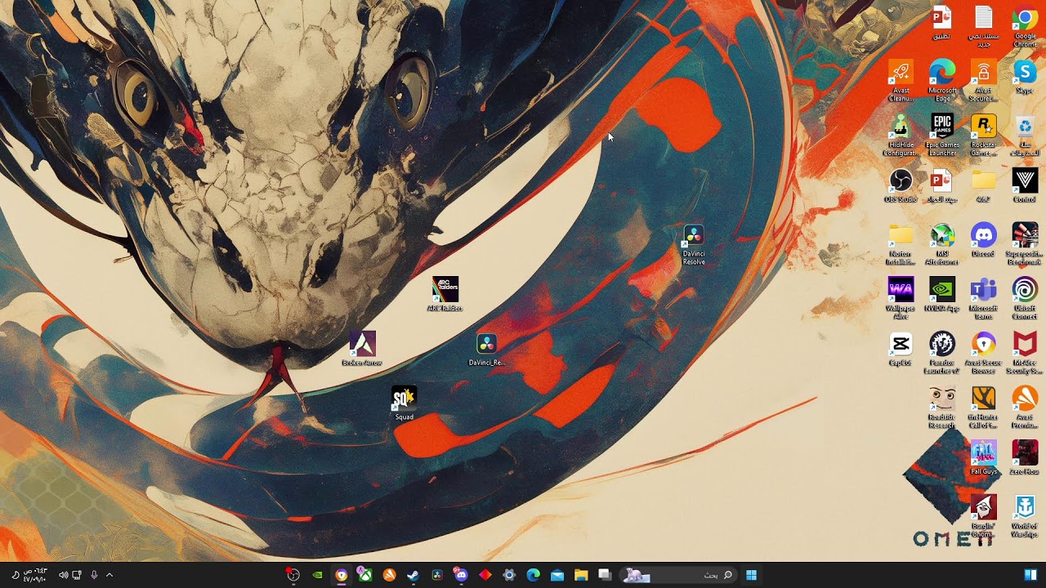Viewport: 1046px width, 588px height.
Task: Open File Explorer from the taskbar
Action: pos(581,575)
